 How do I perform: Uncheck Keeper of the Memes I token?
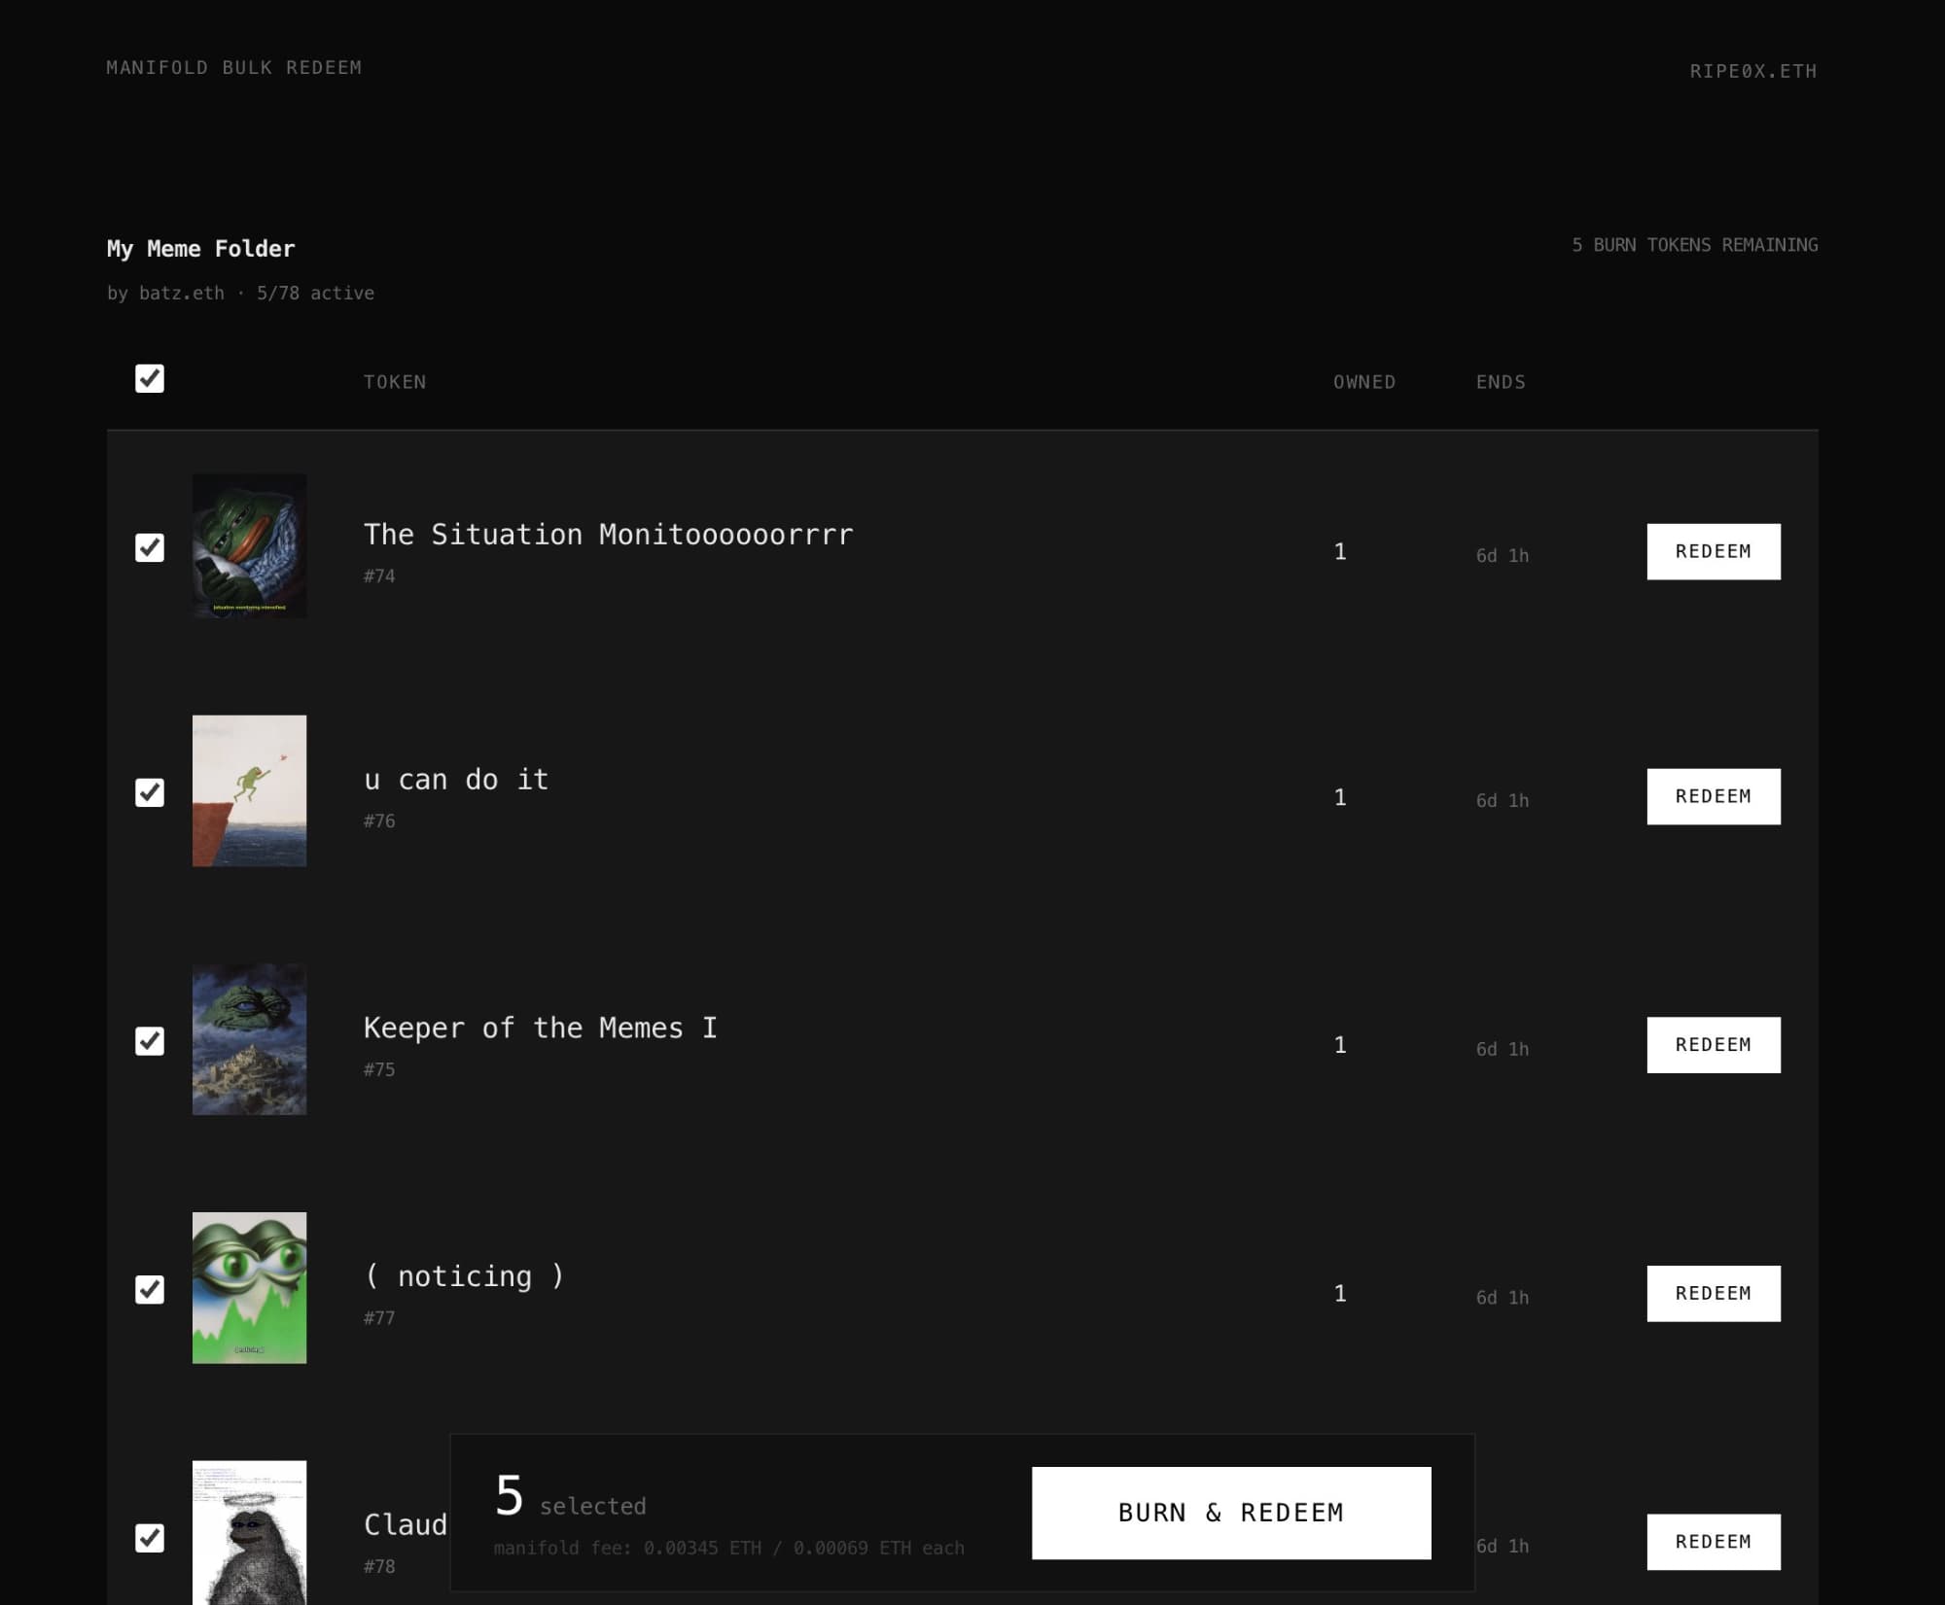pyautogui.click(x=150, y=1041)
